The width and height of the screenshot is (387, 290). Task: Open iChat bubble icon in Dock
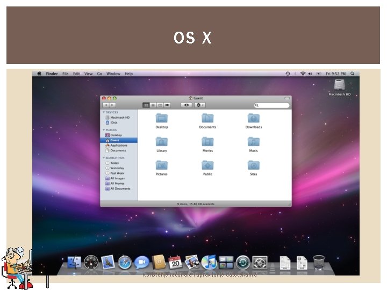click(x=142, y=263)
